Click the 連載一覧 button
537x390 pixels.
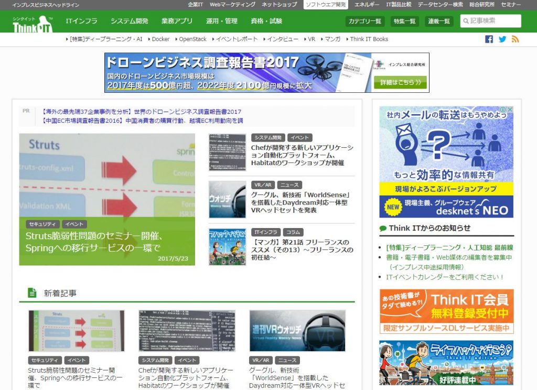(x=439, y=21)
